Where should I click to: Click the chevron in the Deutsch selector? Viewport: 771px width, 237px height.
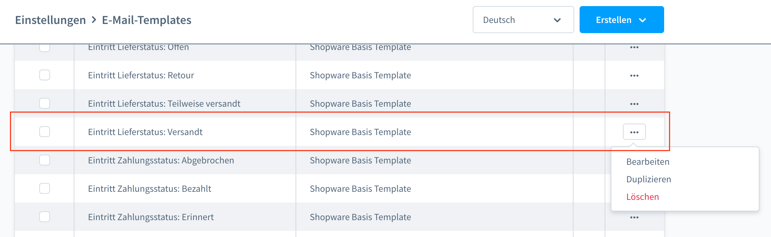coord(557,20)
